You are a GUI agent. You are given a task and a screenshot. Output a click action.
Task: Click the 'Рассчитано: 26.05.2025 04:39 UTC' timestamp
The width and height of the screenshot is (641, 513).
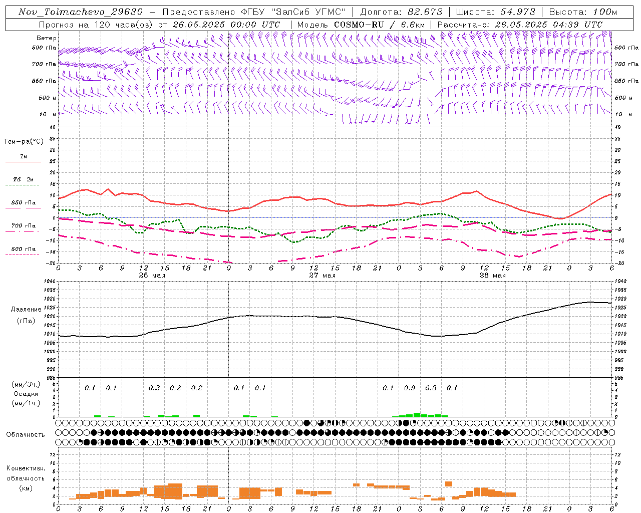[x=520, y=25]
